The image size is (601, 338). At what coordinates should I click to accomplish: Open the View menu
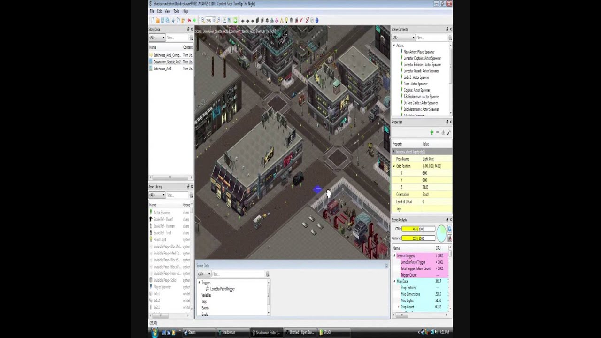[x=167, y=11]
